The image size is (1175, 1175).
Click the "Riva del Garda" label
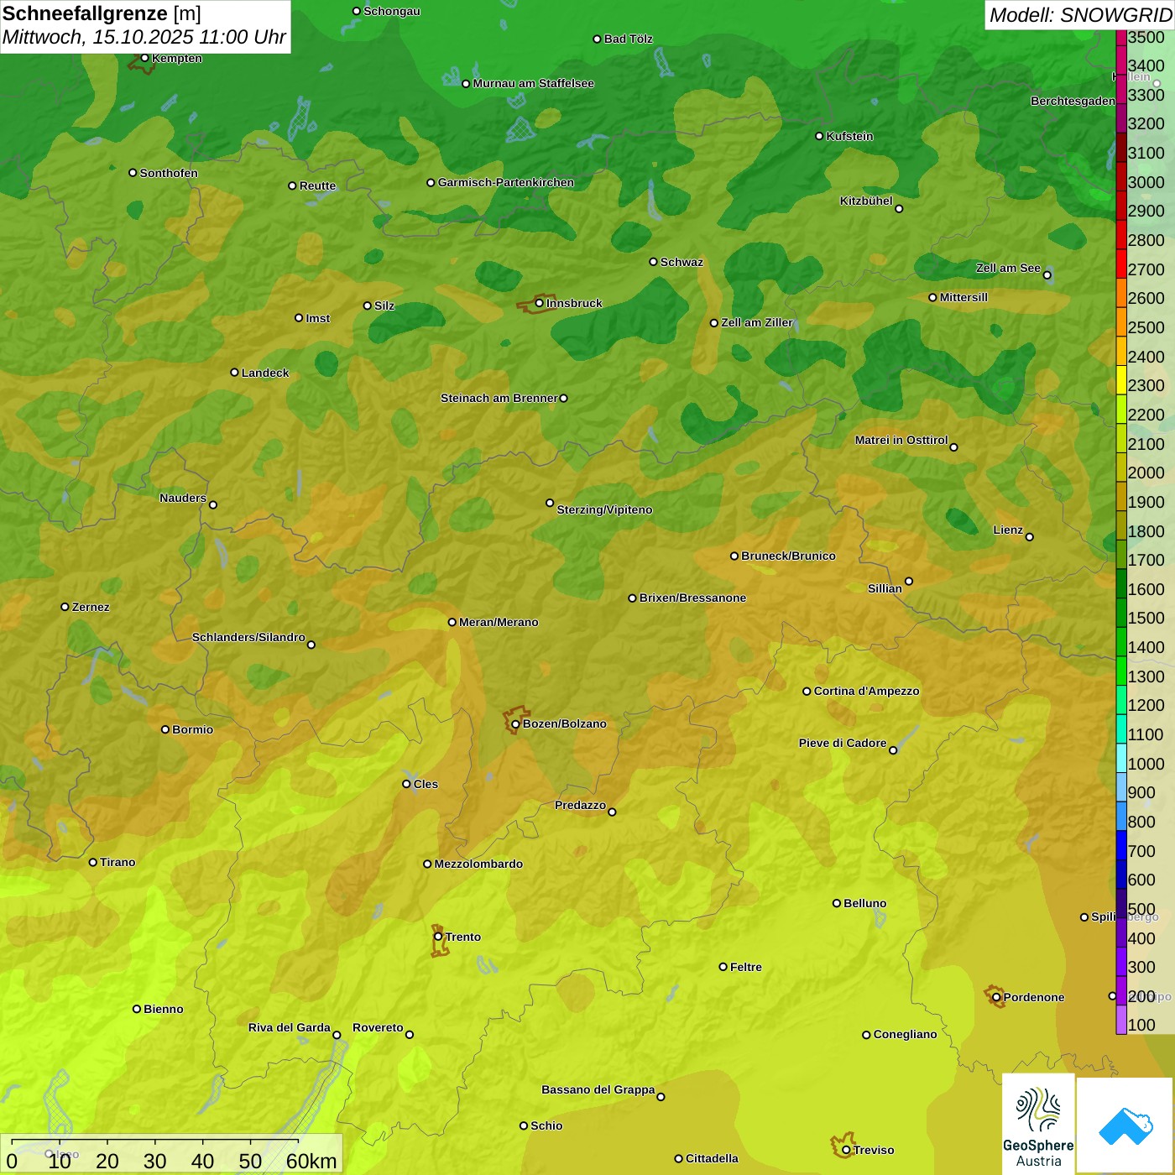(x=290, y=1027)
